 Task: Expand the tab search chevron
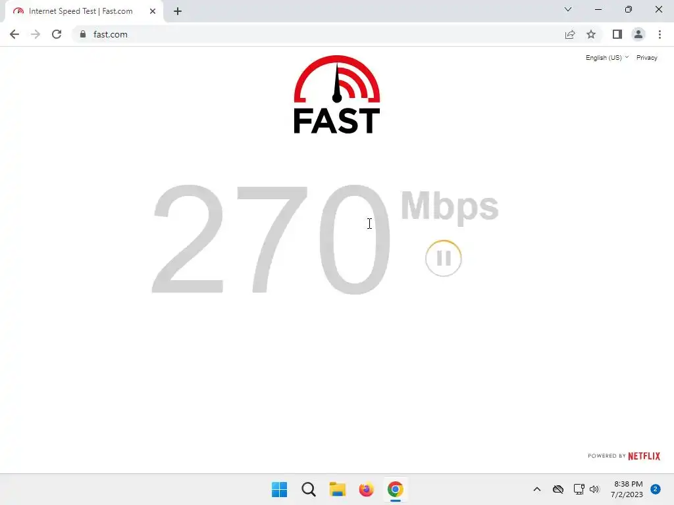tap(568, 9)
